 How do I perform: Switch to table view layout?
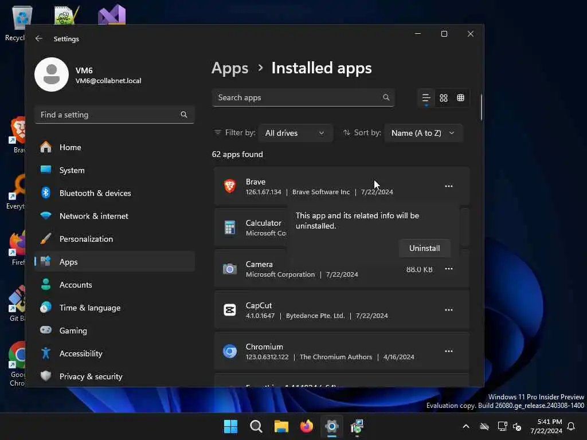pos(460,97)
